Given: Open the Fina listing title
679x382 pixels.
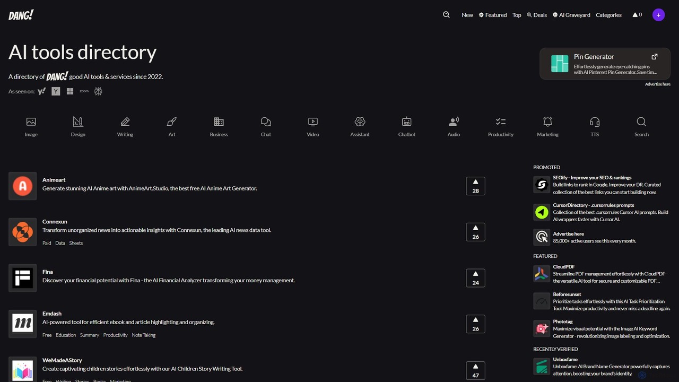Looking at the screenshot, I should (x=48, y=272).
